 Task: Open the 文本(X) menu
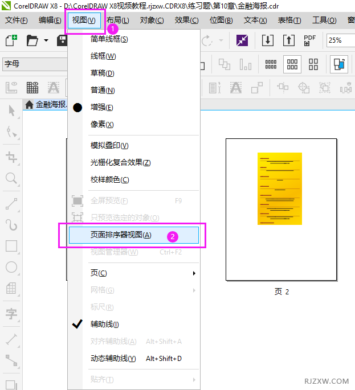(255, 20)
